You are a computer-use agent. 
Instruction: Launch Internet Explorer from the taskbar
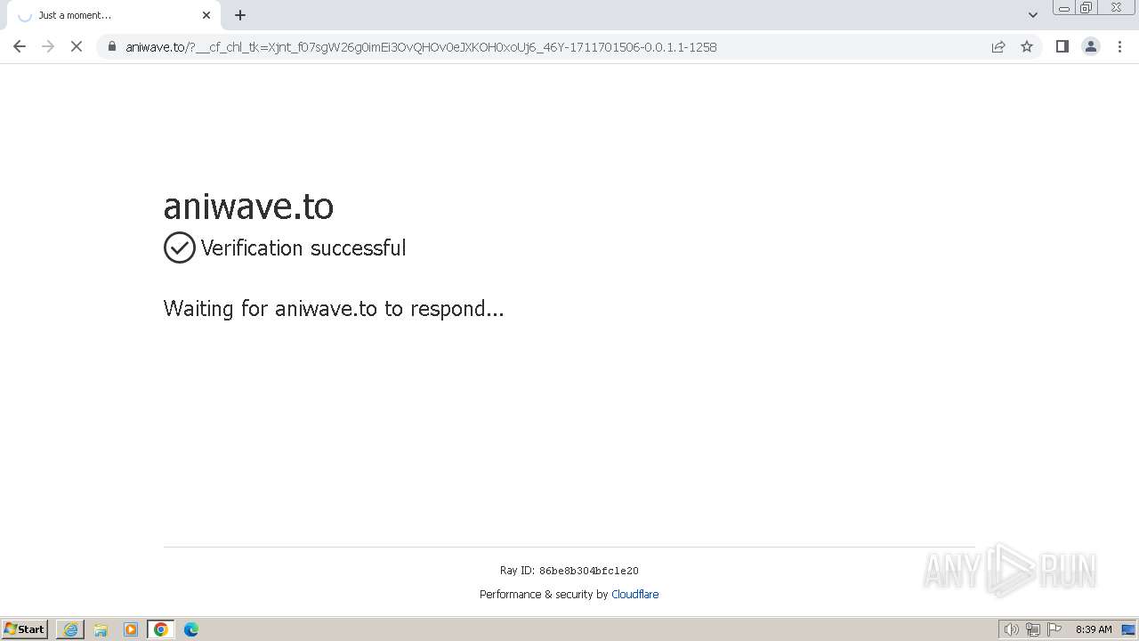click(x=70, y=629)
